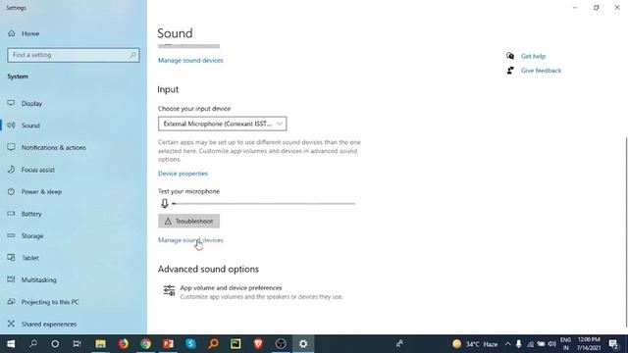Click the Settings page vertical scrollbar
The height and width of the screenshot is (353, 628).
click(626, 232)
